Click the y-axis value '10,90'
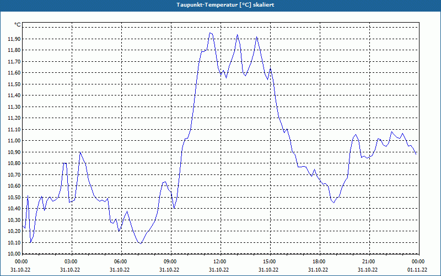Image resolution: width=441 pixels, height=276 pixels. (14, 152)
